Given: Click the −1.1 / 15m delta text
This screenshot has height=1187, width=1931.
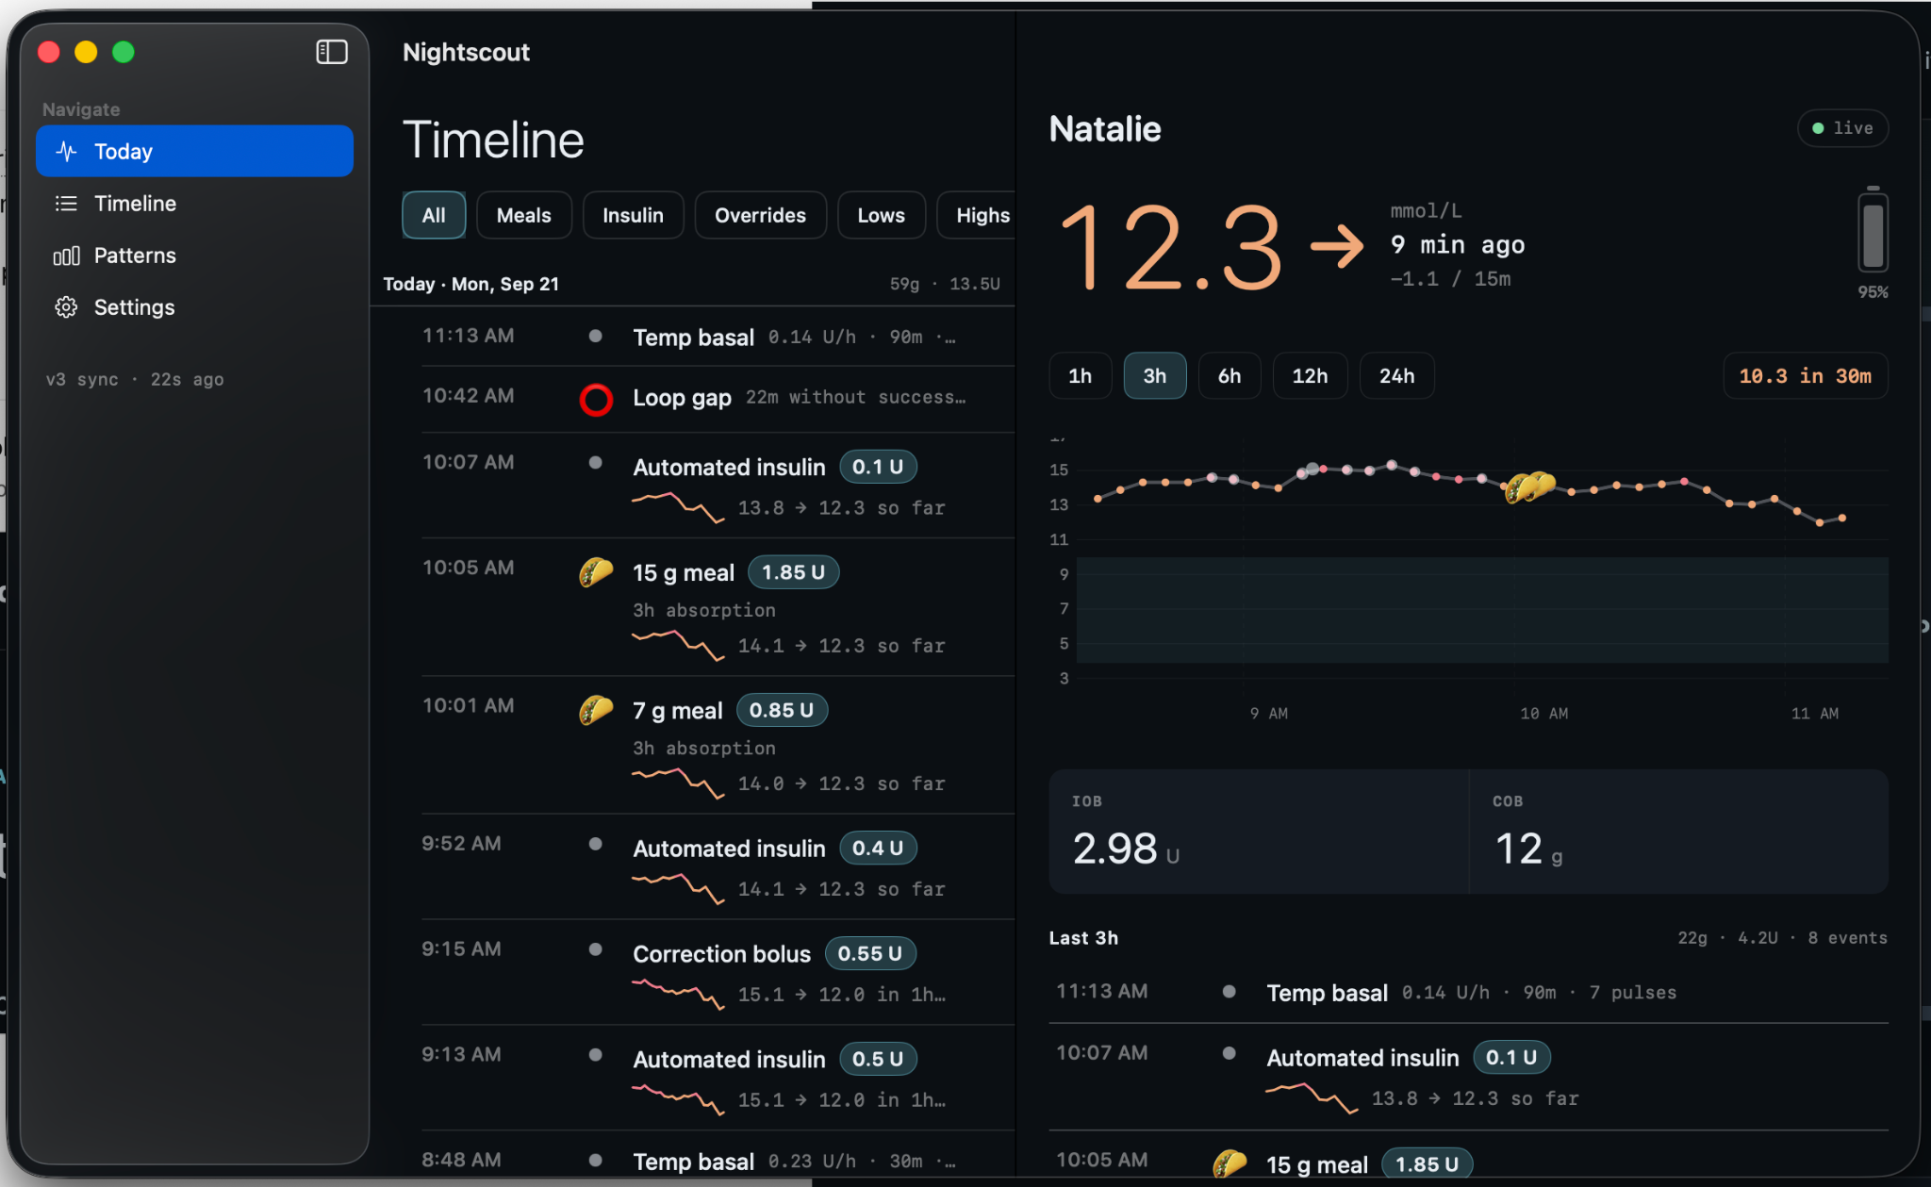Looking at the screenshot, I should point(1450,279).
